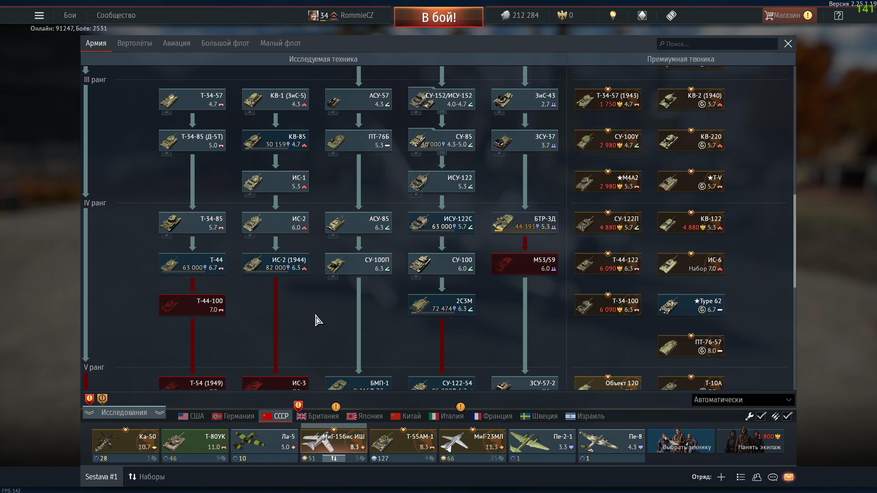Select Ка-50 crew slot

point(126,441)
